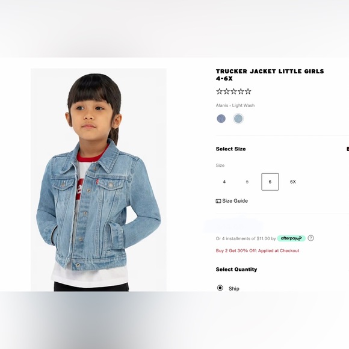Select the Light Wash color swatch
The image size is (349, 349).
pos(238,119)
